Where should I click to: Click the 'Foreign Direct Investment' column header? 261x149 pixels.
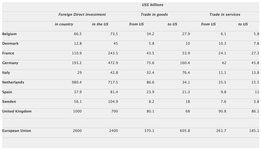82,14
